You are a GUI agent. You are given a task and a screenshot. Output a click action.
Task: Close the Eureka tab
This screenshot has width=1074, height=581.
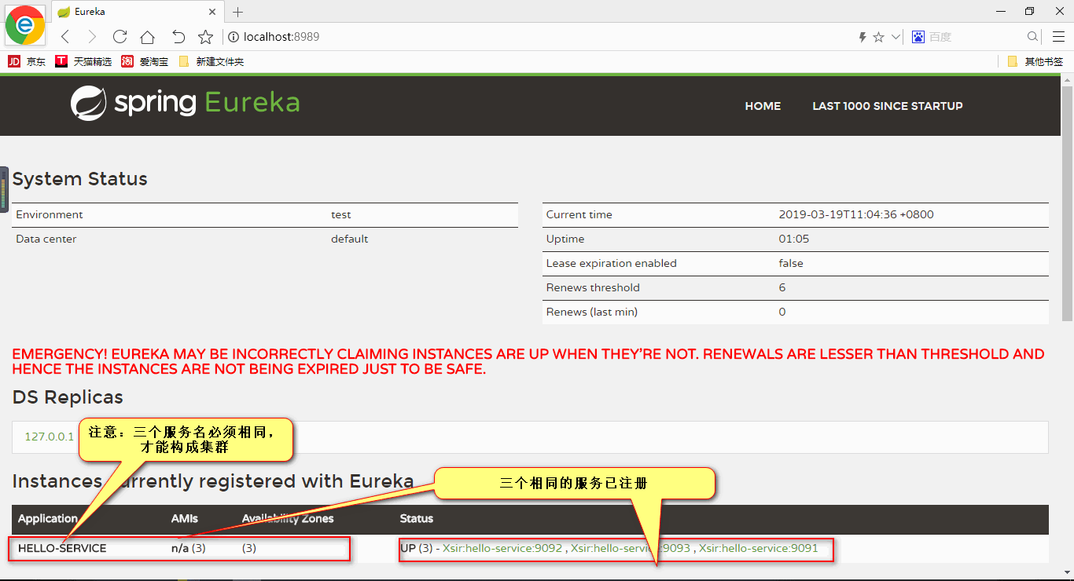pyautogui.click(x=212, y=12)
